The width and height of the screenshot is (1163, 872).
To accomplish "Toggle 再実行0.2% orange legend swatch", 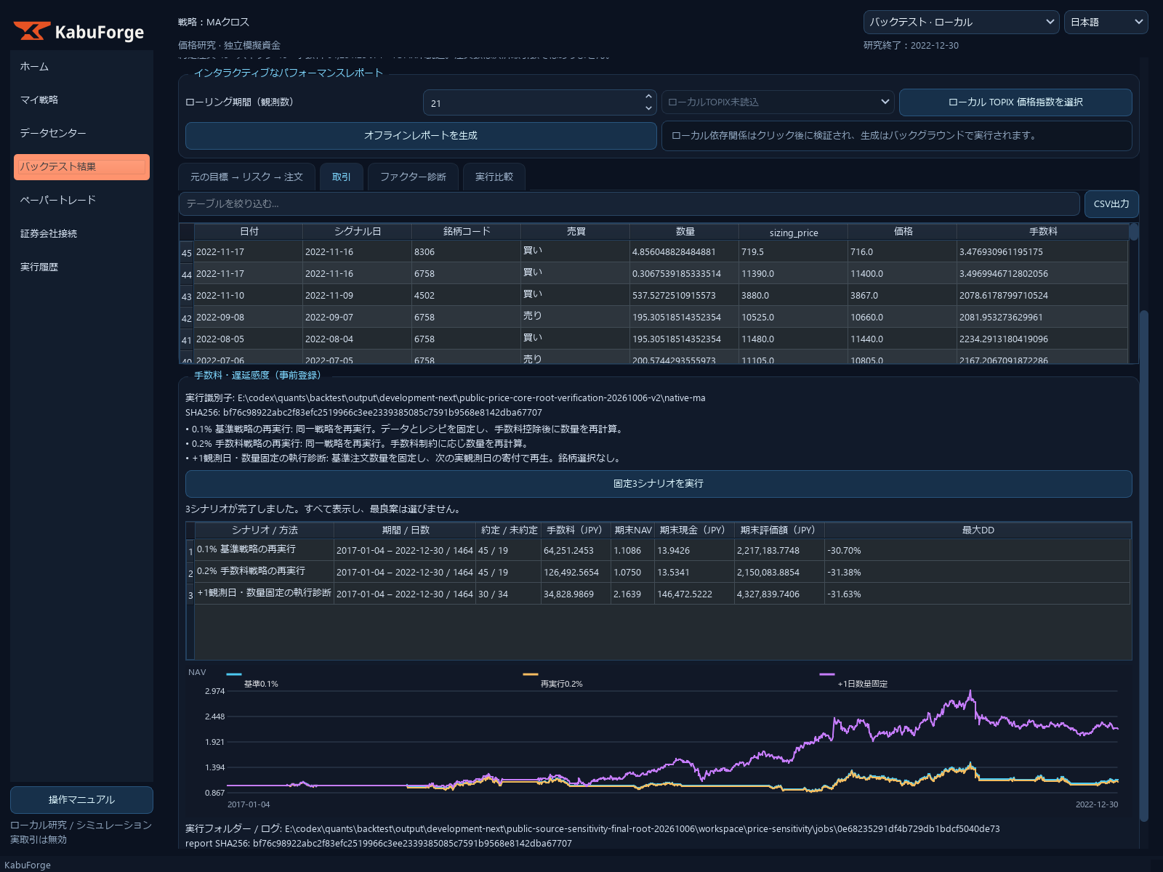I will [x=531, y=674].
